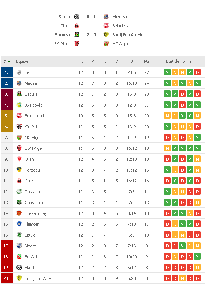This screenshot has width=206, height=287.
Task: Sort standings by the MJ column header
Action: pos(81,61)
